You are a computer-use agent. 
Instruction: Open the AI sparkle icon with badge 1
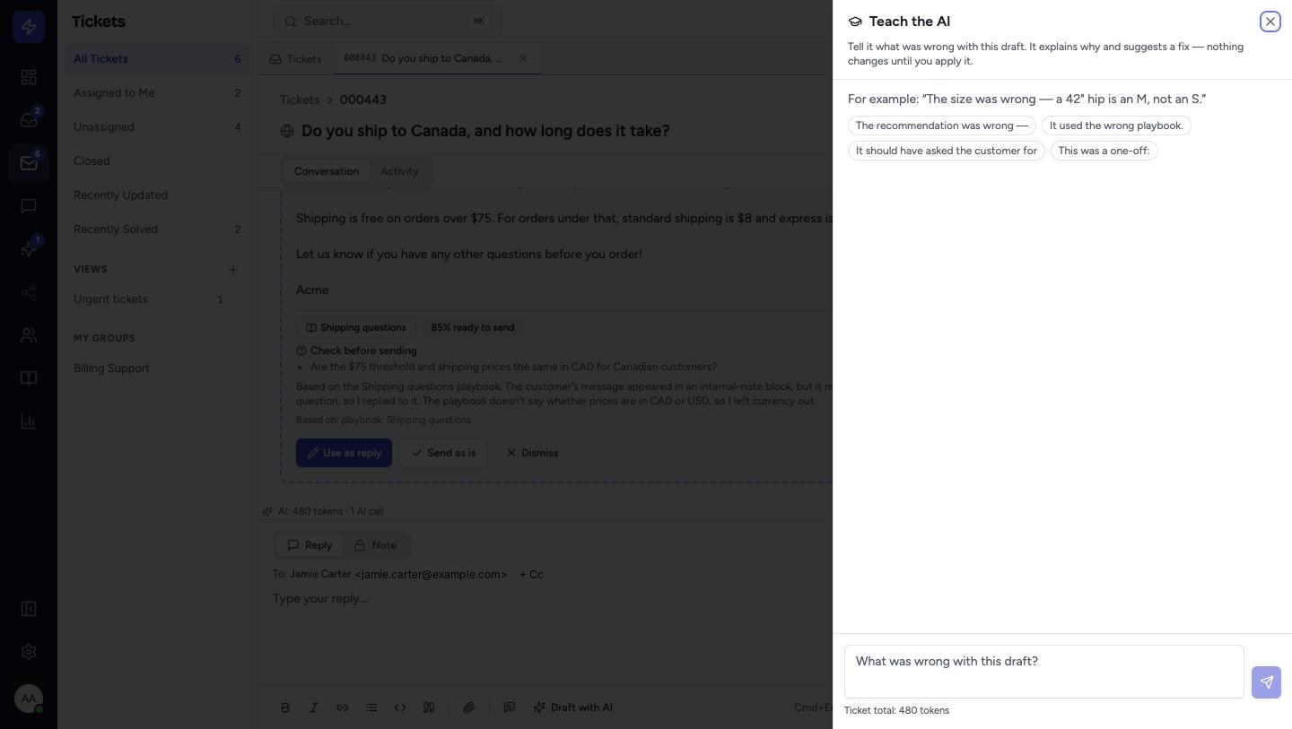click(x=29, y=249)
